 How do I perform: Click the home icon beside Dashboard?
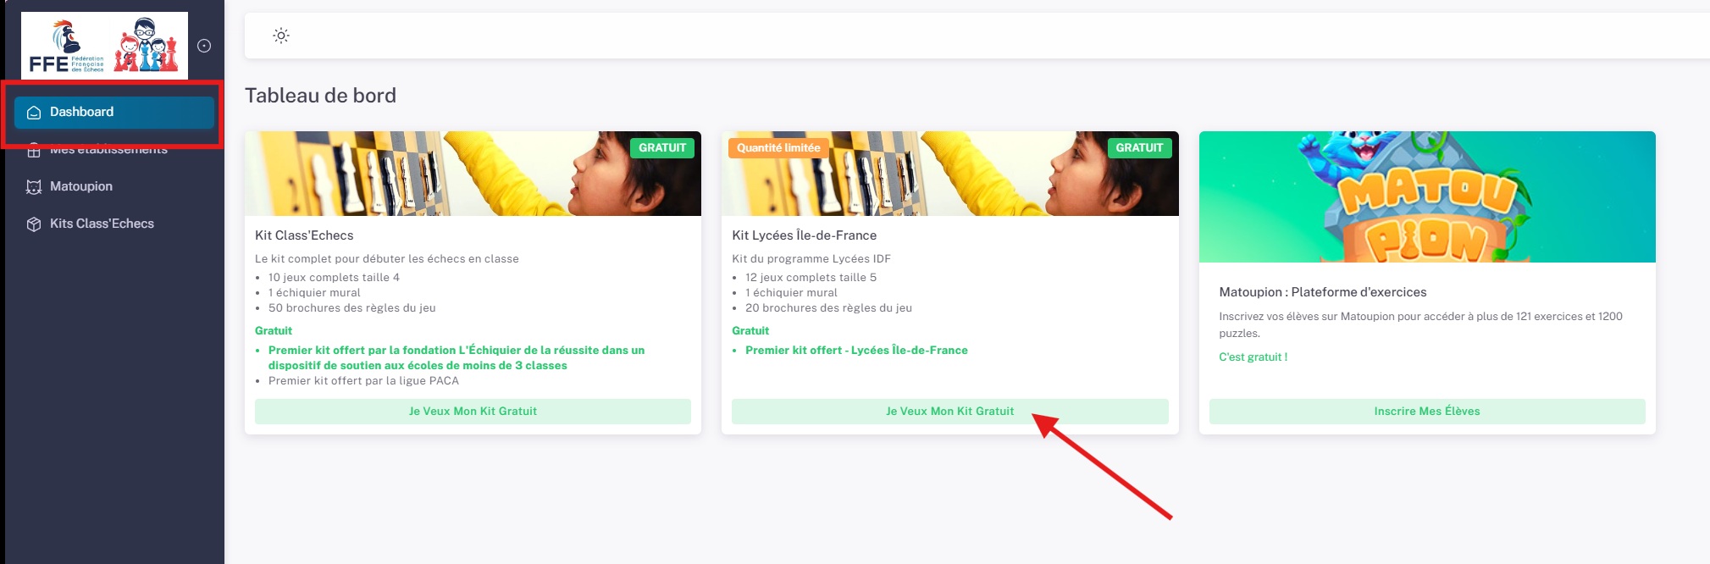click(34, 113)
